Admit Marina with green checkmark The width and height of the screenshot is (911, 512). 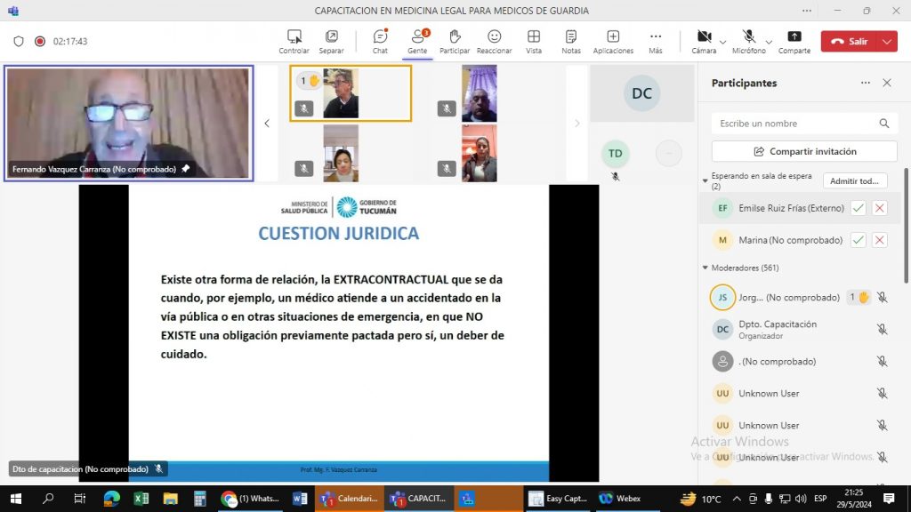[x=859, y=240]
